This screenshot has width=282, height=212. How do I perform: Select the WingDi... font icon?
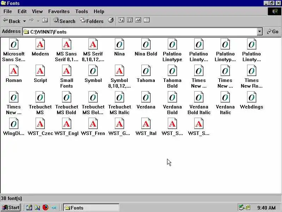pos(14,123)
